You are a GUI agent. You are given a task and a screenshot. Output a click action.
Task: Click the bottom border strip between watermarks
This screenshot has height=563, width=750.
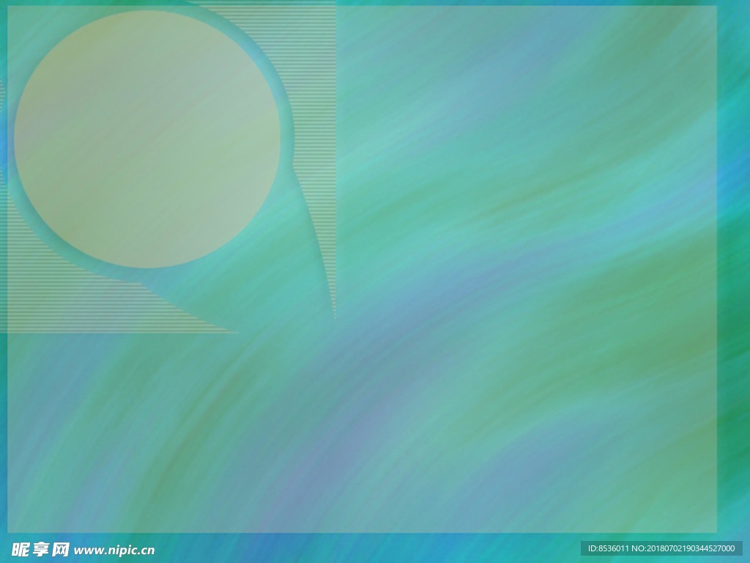[366, 548]
